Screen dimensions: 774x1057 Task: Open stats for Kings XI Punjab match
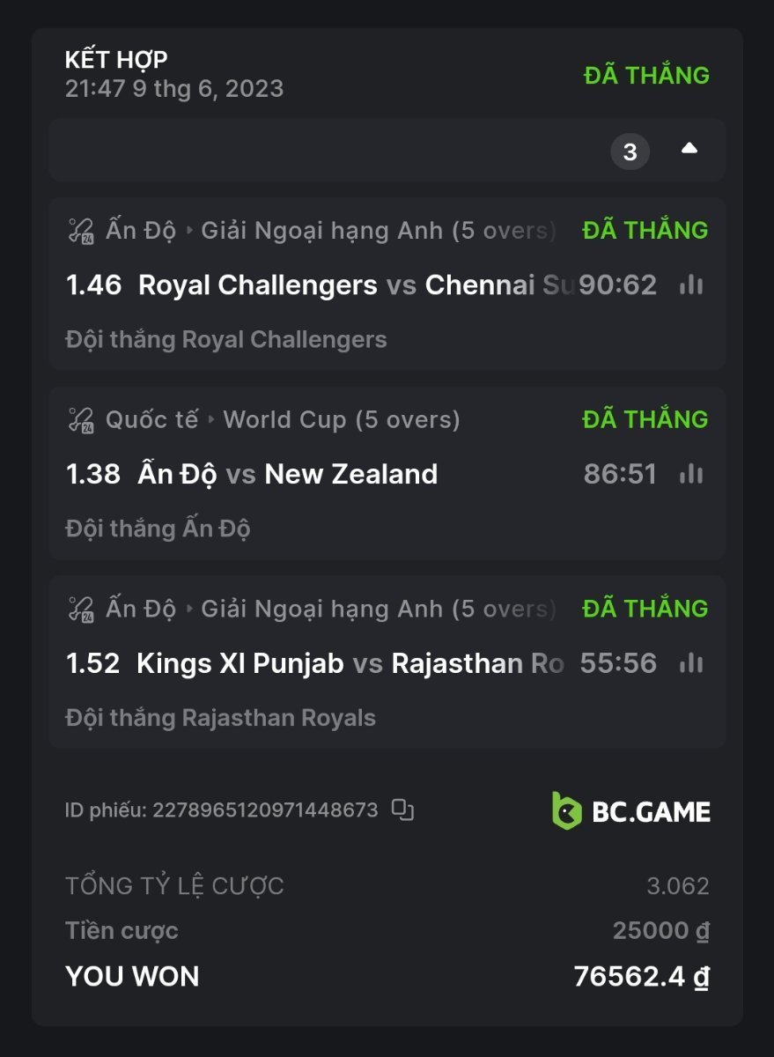[x=691, y=663]
